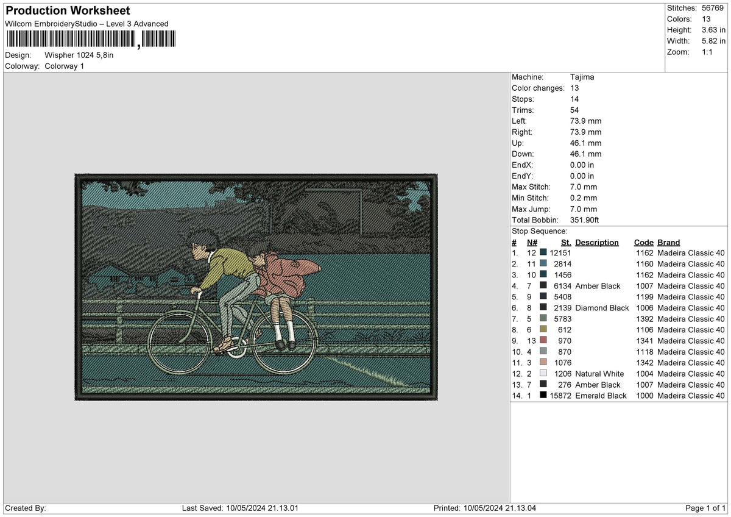Click the 'Colorway 1' value

click(x=65, y=66)
